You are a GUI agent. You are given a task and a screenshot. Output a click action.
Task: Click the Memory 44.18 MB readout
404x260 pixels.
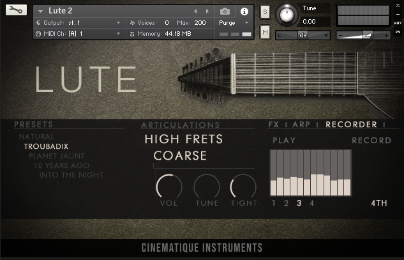pos(165,34)
